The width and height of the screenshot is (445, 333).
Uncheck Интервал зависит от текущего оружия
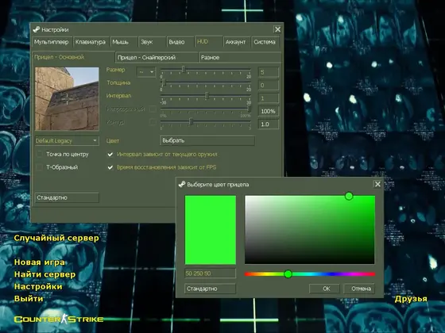point(110,155)
